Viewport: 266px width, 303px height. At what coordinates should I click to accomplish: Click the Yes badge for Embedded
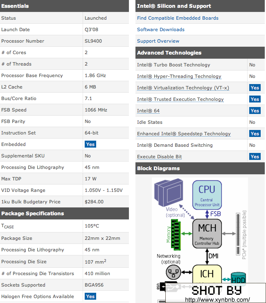pyautogui.click(x=90, y=144)
